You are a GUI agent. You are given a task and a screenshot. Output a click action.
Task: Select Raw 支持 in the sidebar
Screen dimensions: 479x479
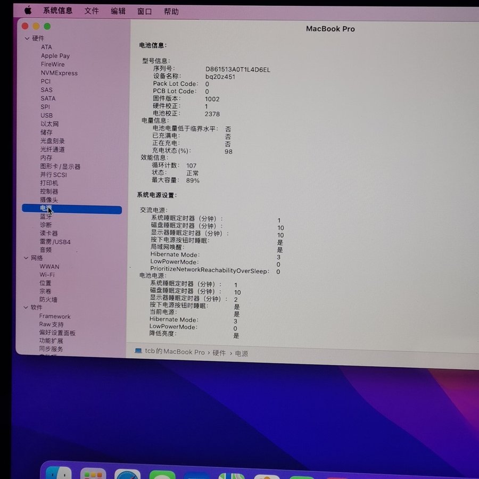pos(51,325)
